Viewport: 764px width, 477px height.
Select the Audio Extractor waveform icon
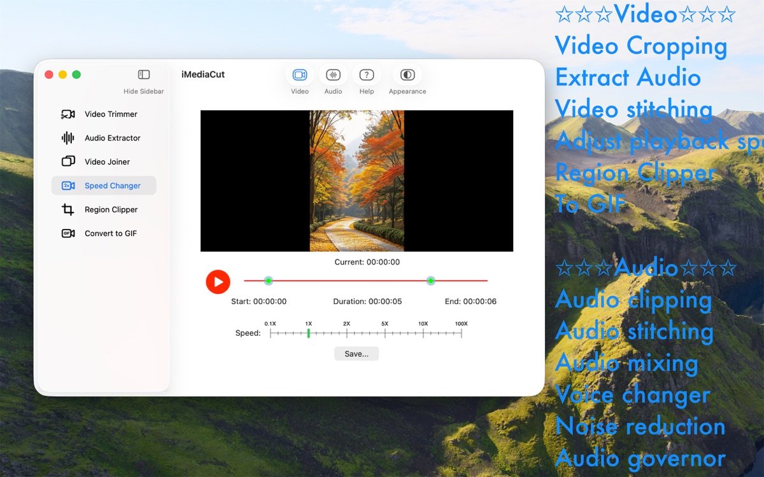click(x=67, y=138)
